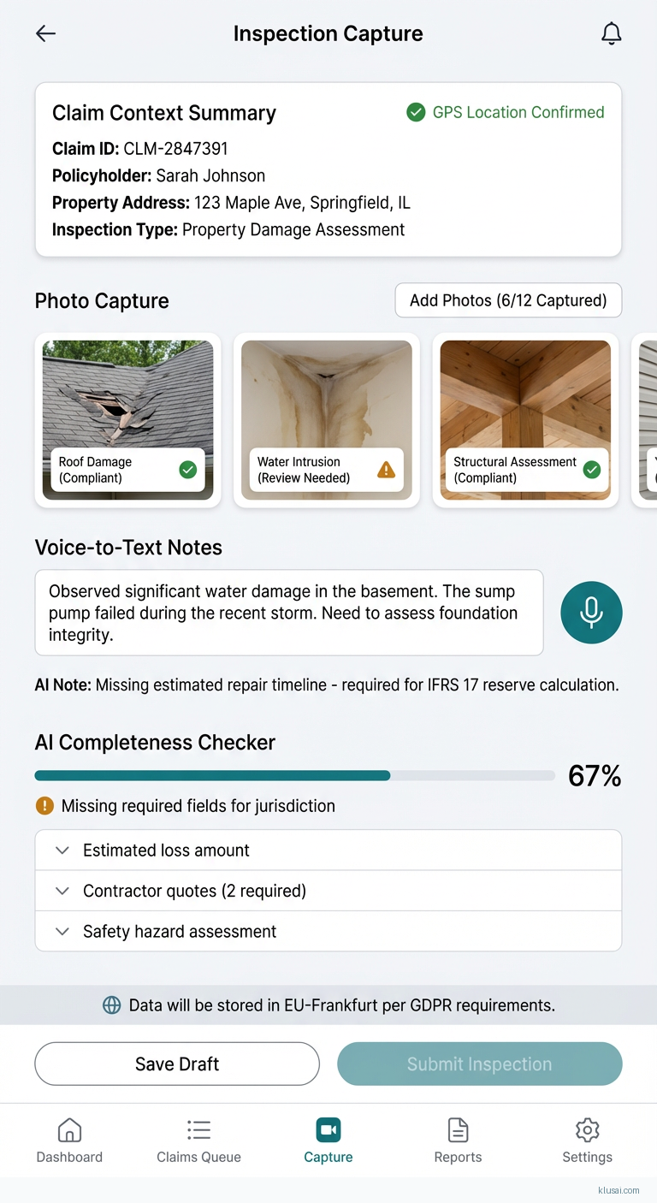Click the GPS Location Confirmed checkmark icon
The height and width of the screenshot is (1203, 657).
(x=416, y=112)
